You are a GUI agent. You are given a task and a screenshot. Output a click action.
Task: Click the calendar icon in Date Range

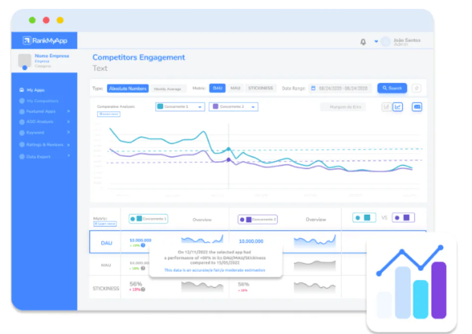coord(314,88)
